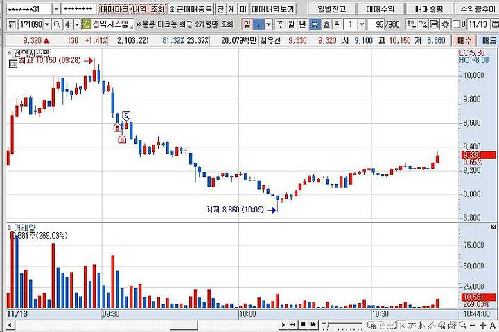Select the 체 tab
The image size is (499, 332).
pos(231,9)
